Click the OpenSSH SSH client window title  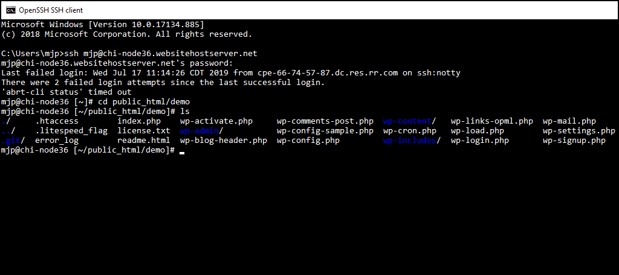51,10
